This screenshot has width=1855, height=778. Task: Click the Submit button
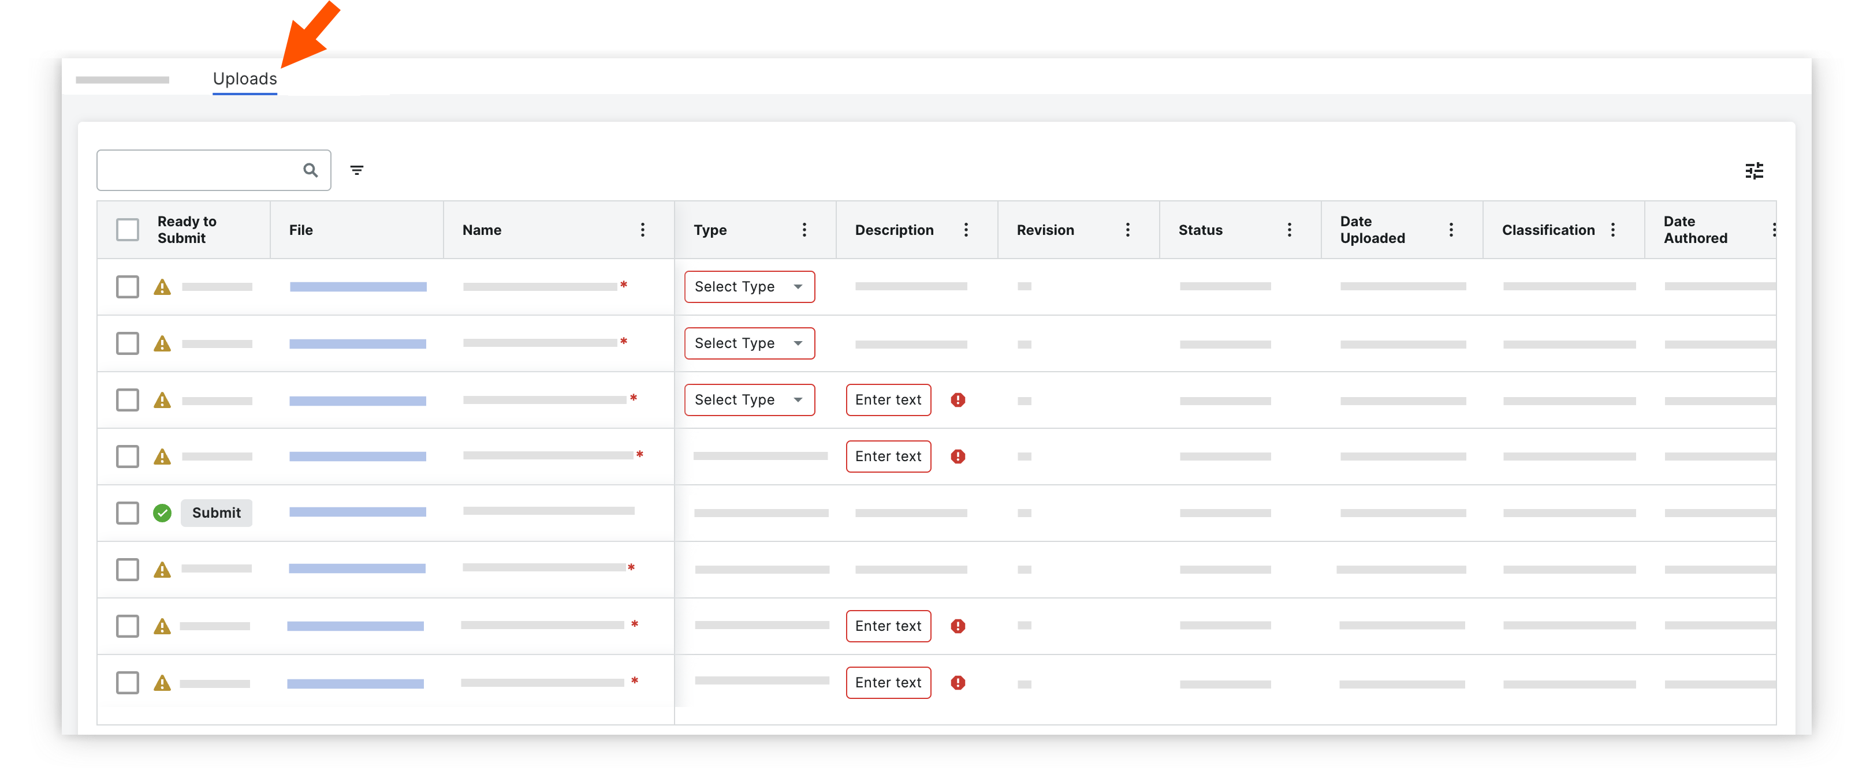coord(216,513)
